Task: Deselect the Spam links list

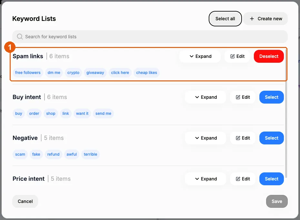Action: click(x=269, y=56)
